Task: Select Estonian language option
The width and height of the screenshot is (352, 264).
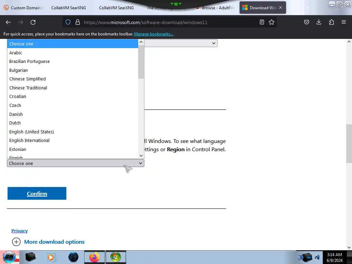Action: point(73,149)
